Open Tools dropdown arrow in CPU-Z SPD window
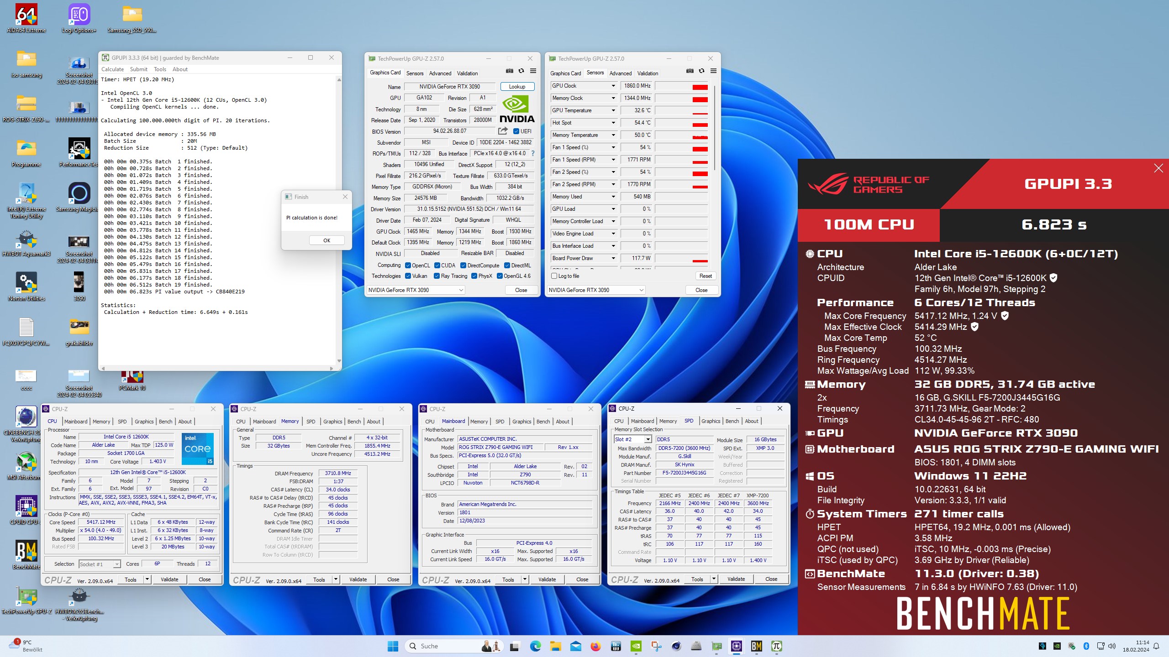 714,579
